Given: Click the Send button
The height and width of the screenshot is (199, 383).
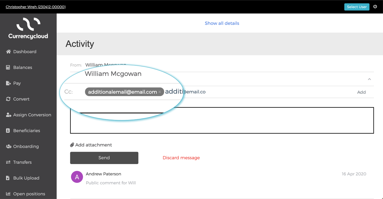Looking at the screenshot, I should click(x=104, y=158).
